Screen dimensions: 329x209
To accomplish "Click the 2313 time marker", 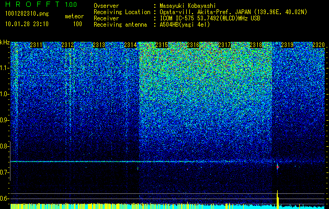I will [x=99, y=45].
